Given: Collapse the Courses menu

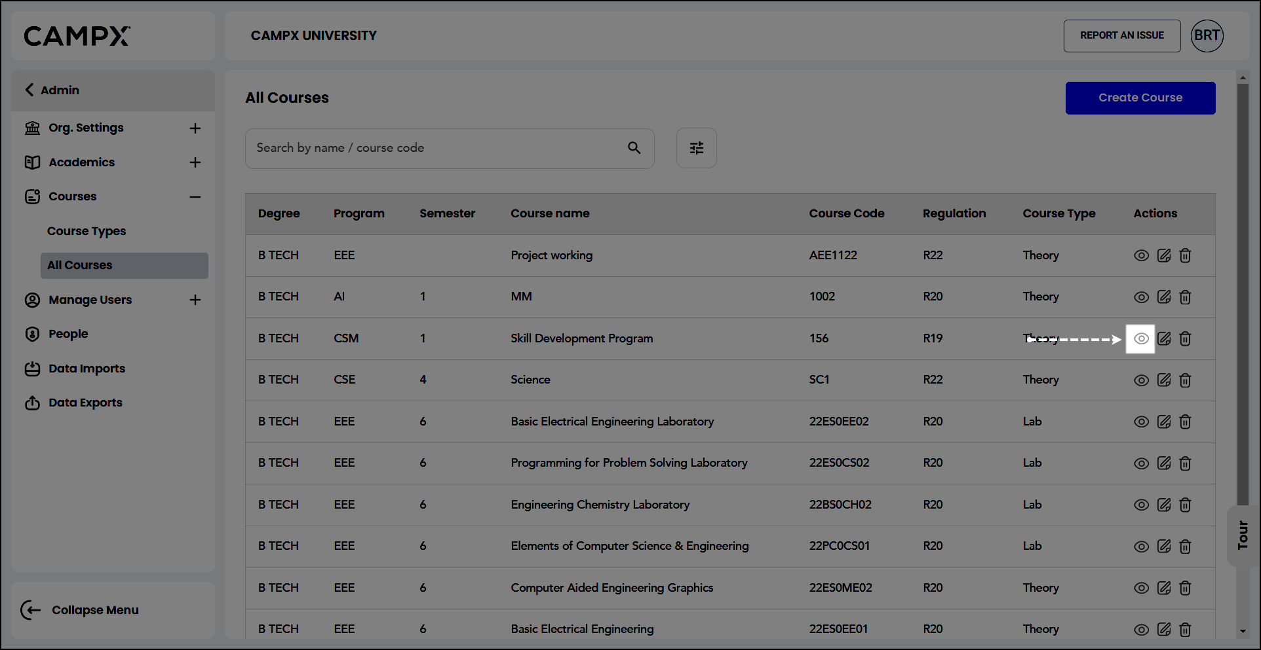Looking at the screenshot, I should click(x=195, y=197).
